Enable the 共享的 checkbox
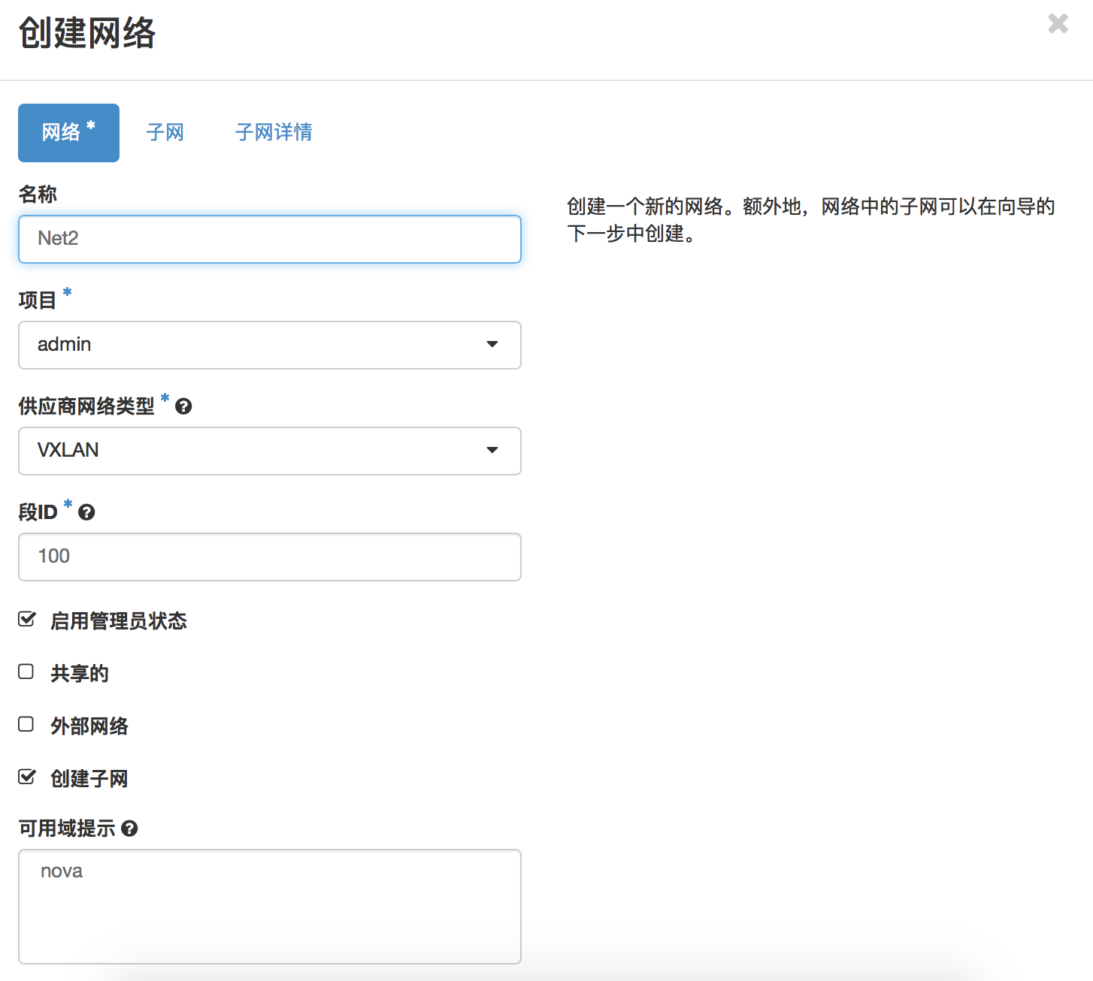Screen dimensions: 1093x981 (26, 672)
